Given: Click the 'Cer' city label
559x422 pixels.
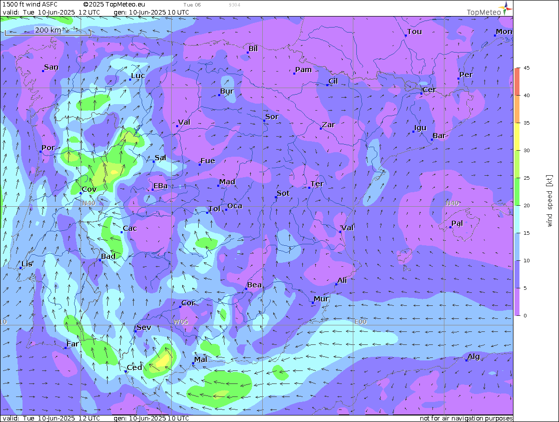Looking at the screenshot, I should point(429,90).
